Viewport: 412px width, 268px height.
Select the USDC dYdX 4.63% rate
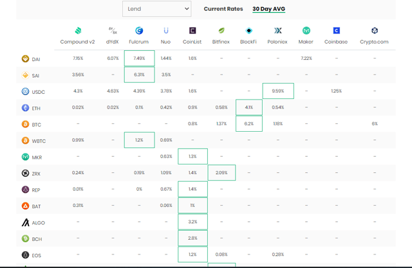(113, 91)
